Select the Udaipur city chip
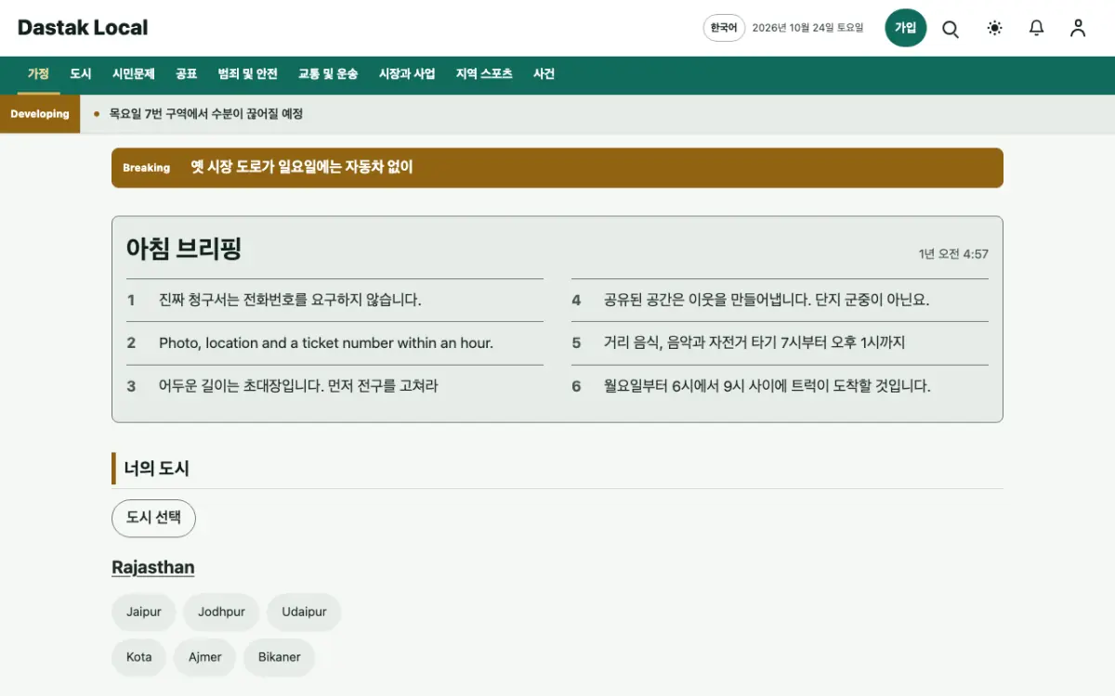The height and width of the screenshot is (696, 1115). (304, 612)
